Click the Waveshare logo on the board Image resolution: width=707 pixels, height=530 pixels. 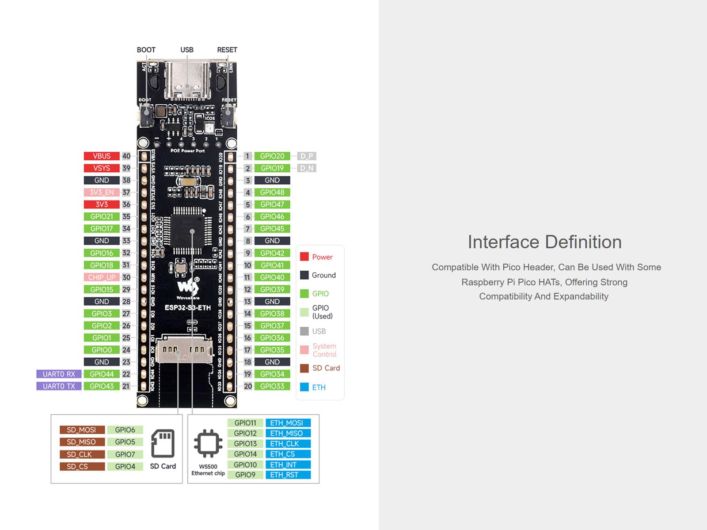(x=188, y=288)
